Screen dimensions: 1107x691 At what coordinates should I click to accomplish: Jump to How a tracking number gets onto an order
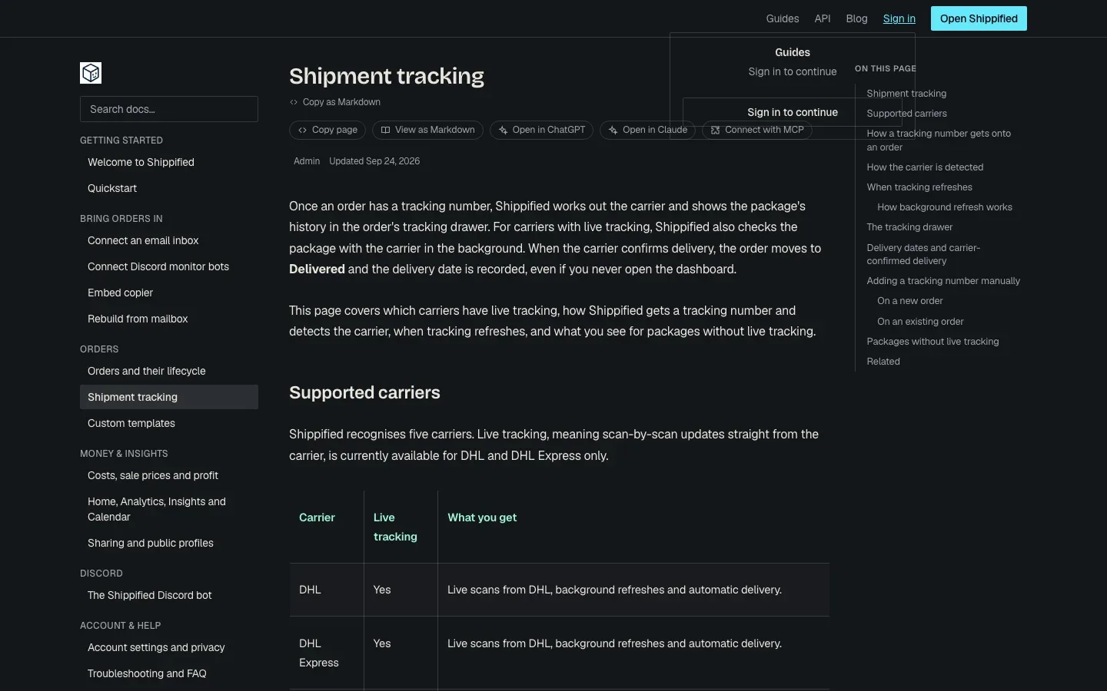[x=939, y=140]
